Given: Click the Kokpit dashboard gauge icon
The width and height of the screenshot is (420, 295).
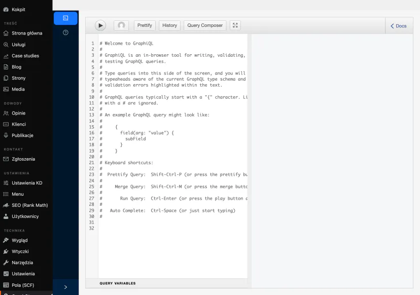Looking at the screenshot, I should tap(6, 9).
